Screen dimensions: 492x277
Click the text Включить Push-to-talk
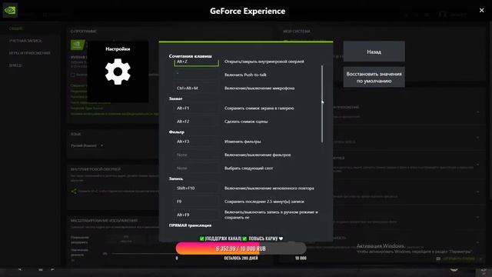(245, 75)
